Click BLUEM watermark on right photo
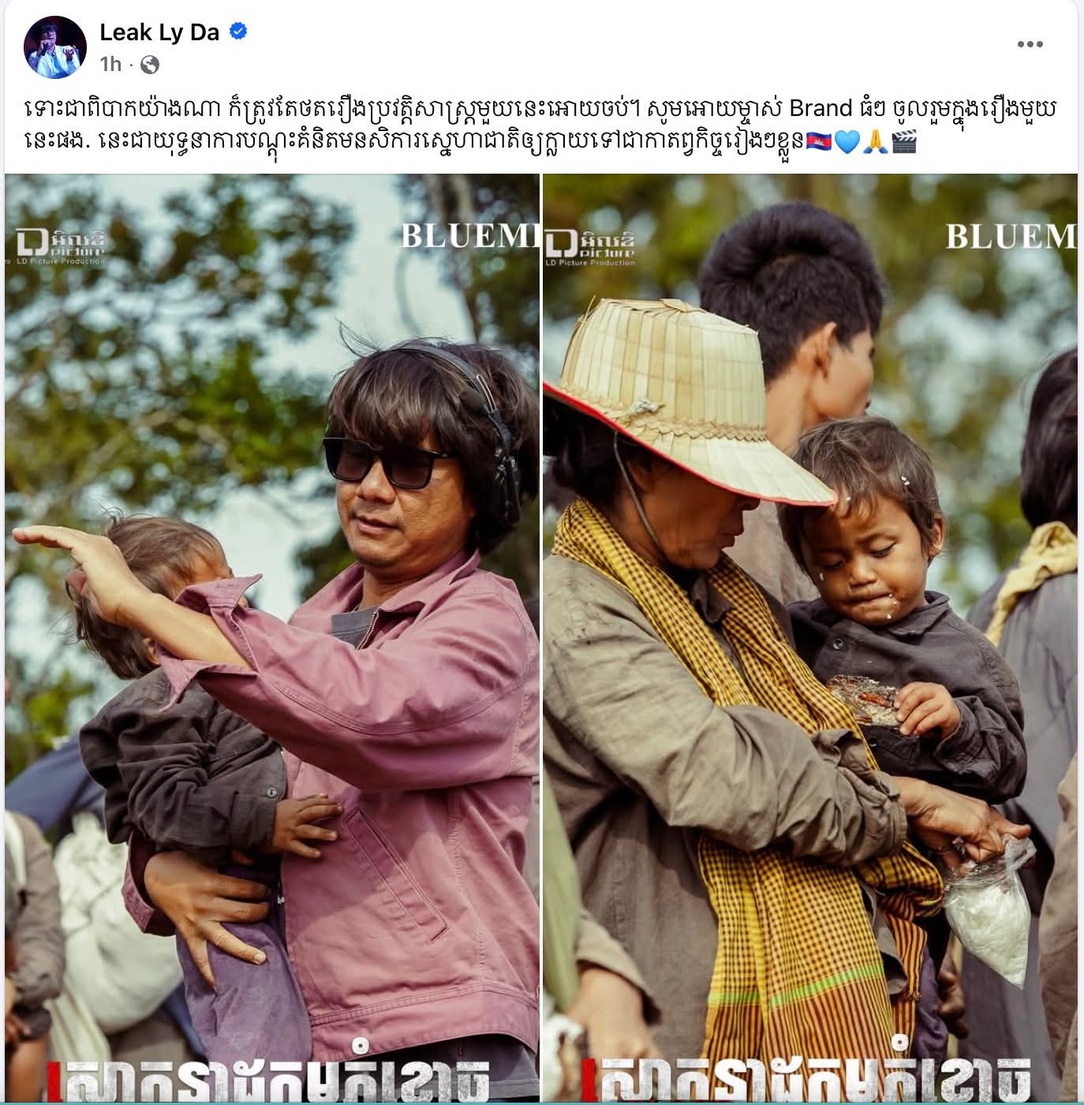The width and height of the screenshot is (1084, 1105). [x=1011, y=236]
